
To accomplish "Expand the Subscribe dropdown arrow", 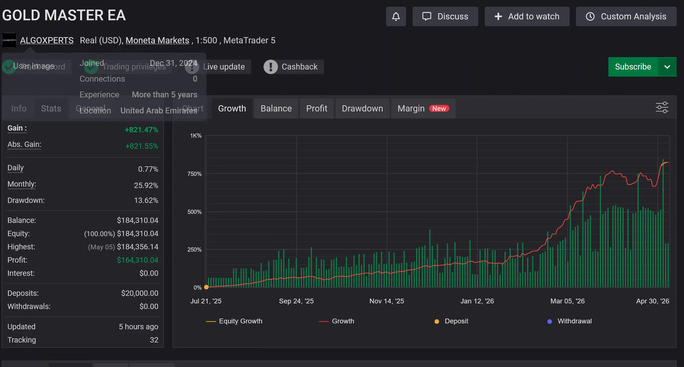I will [667, 67].
